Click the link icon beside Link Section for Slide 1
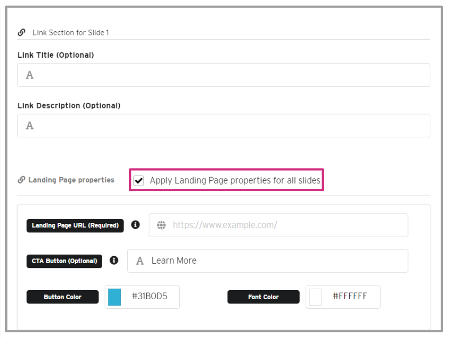Viewport: 452px width, 338px height. [x=22, y=33]
